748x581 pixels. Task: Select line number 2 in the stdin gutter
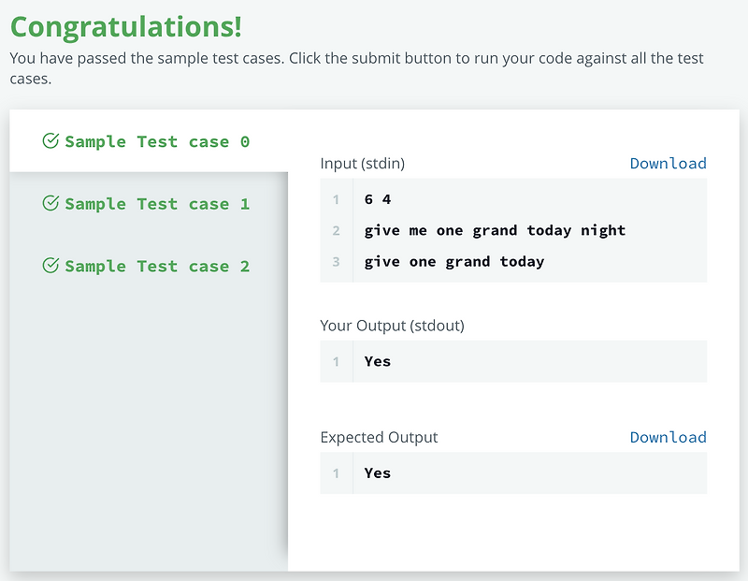336,230
